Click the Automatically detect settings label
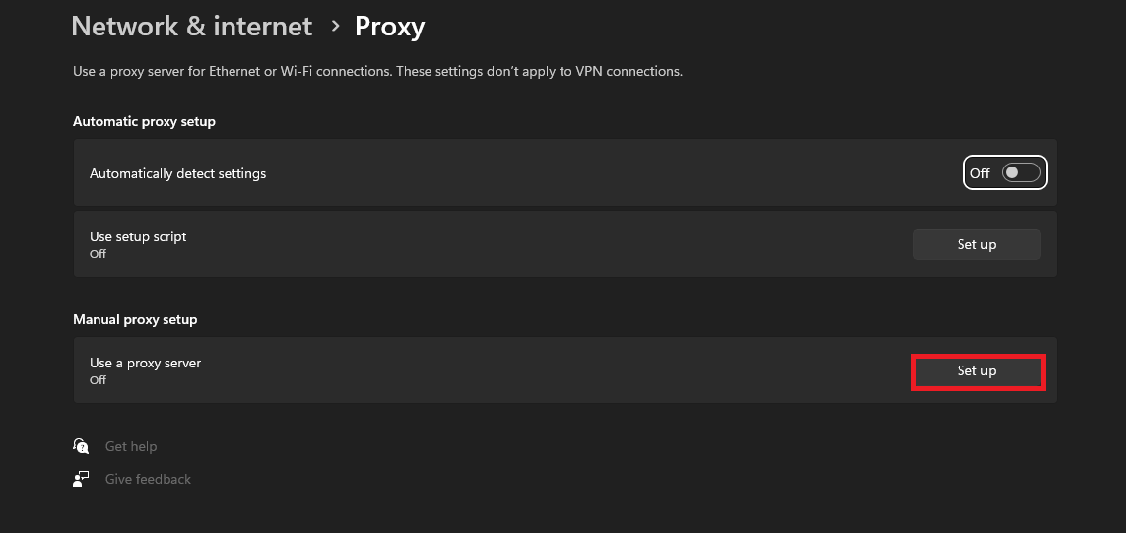Viewport: 1126px width, 533px height. pyautogui.click(x=178, y=173)
